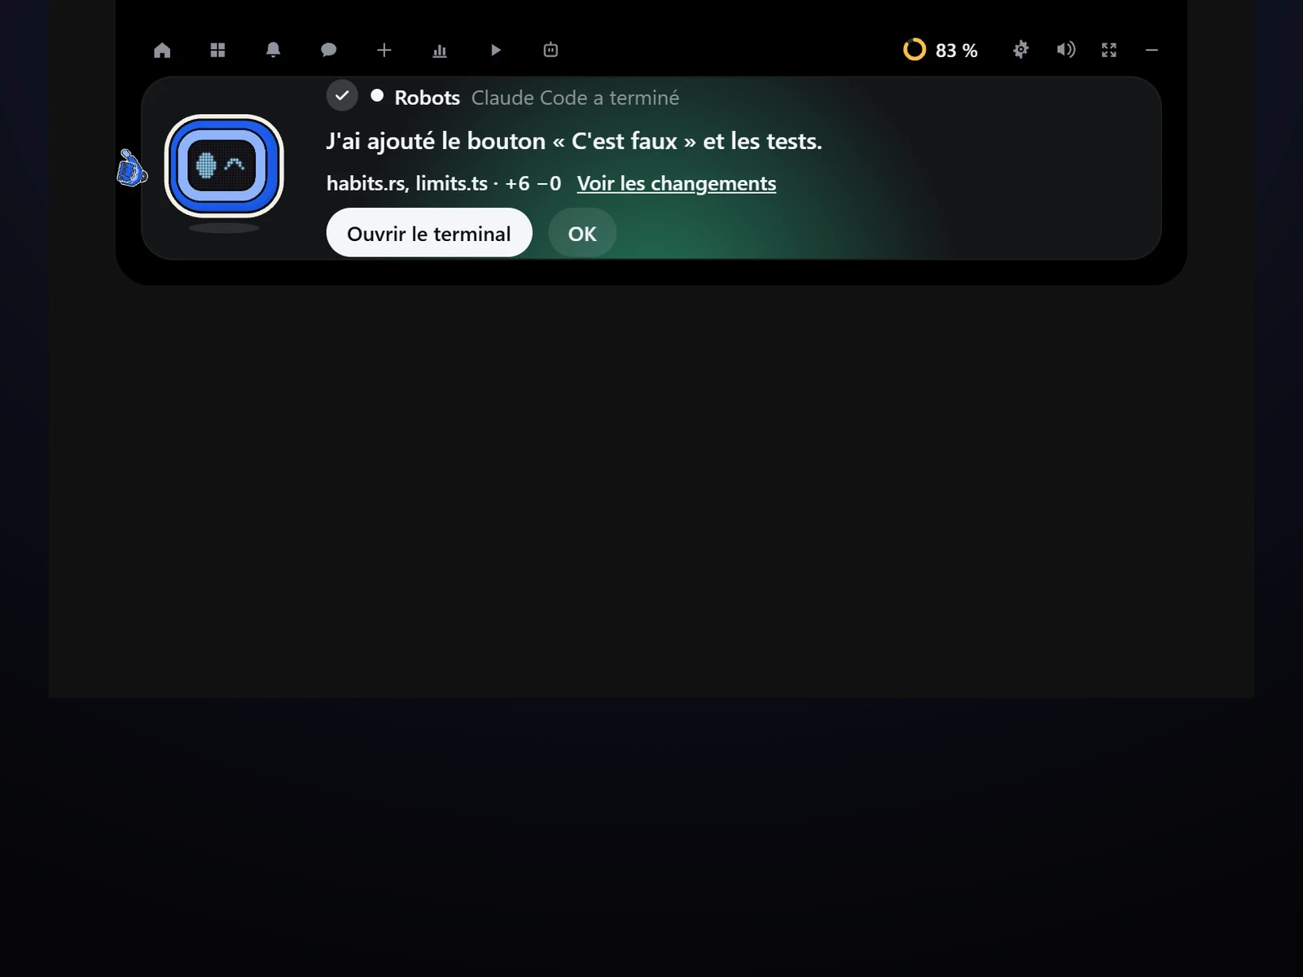Click the round checkmark beside Robots
This screenshot has width=1303, height=977.
tap(342, 95)
